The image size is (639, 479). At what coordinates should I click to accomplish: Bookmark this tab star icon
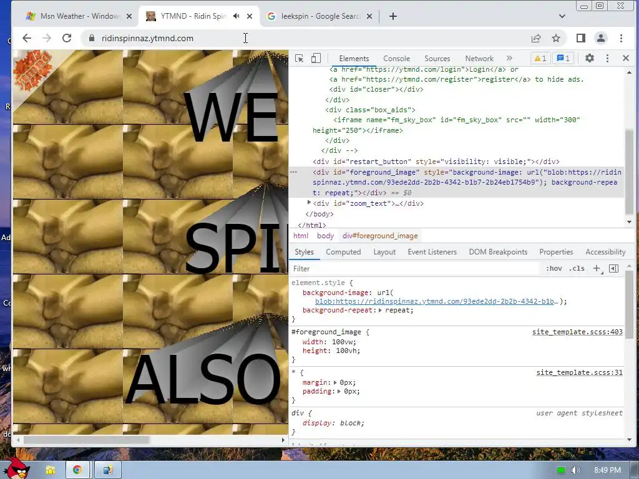[x=556, y=38]
